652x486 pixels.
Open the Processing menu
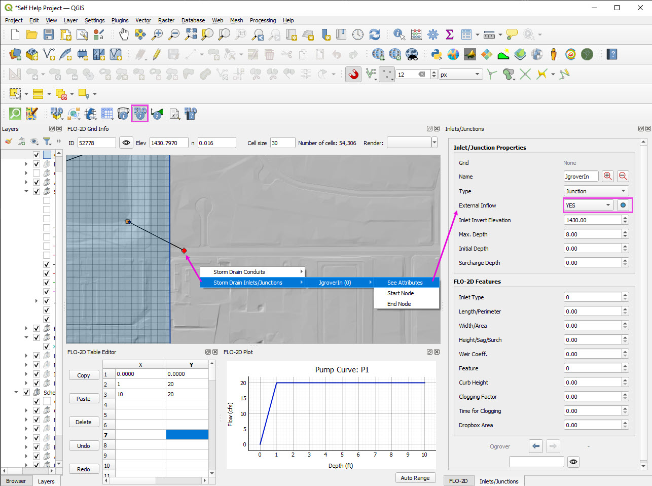[263, 20]
